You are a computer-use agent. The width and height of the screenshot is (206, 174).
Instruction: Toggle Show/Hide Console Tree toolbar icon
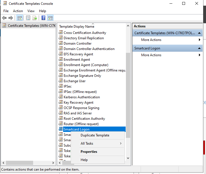coord(20,18)
